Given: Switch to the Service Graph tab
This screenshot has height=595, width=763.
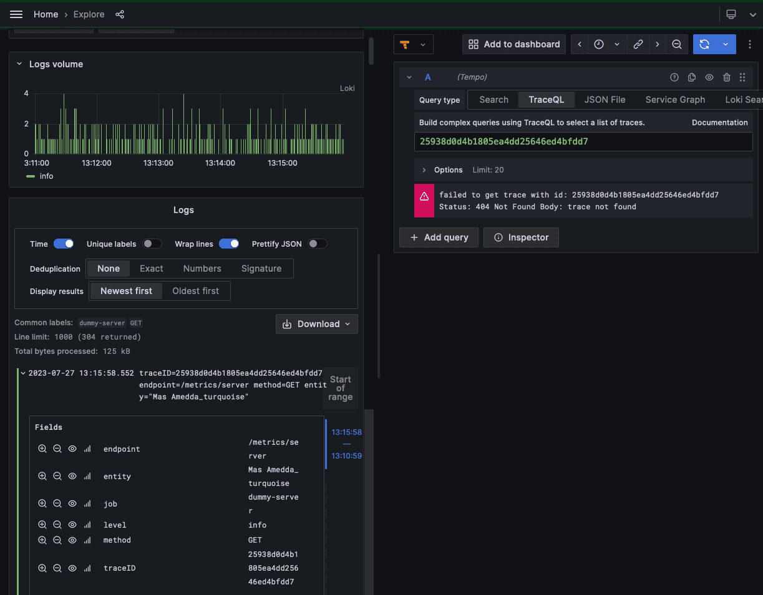Looking at the screenshot, I should tap(675, 99).
